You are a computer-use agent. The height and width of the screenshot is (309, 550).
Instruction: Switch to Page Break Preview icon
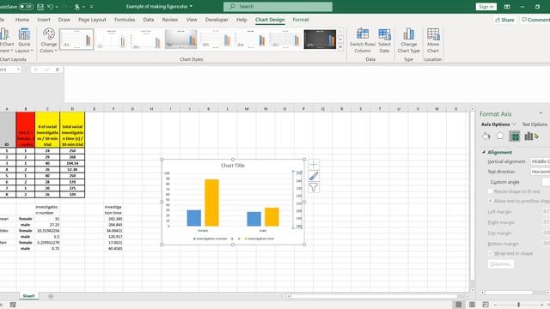486,305
